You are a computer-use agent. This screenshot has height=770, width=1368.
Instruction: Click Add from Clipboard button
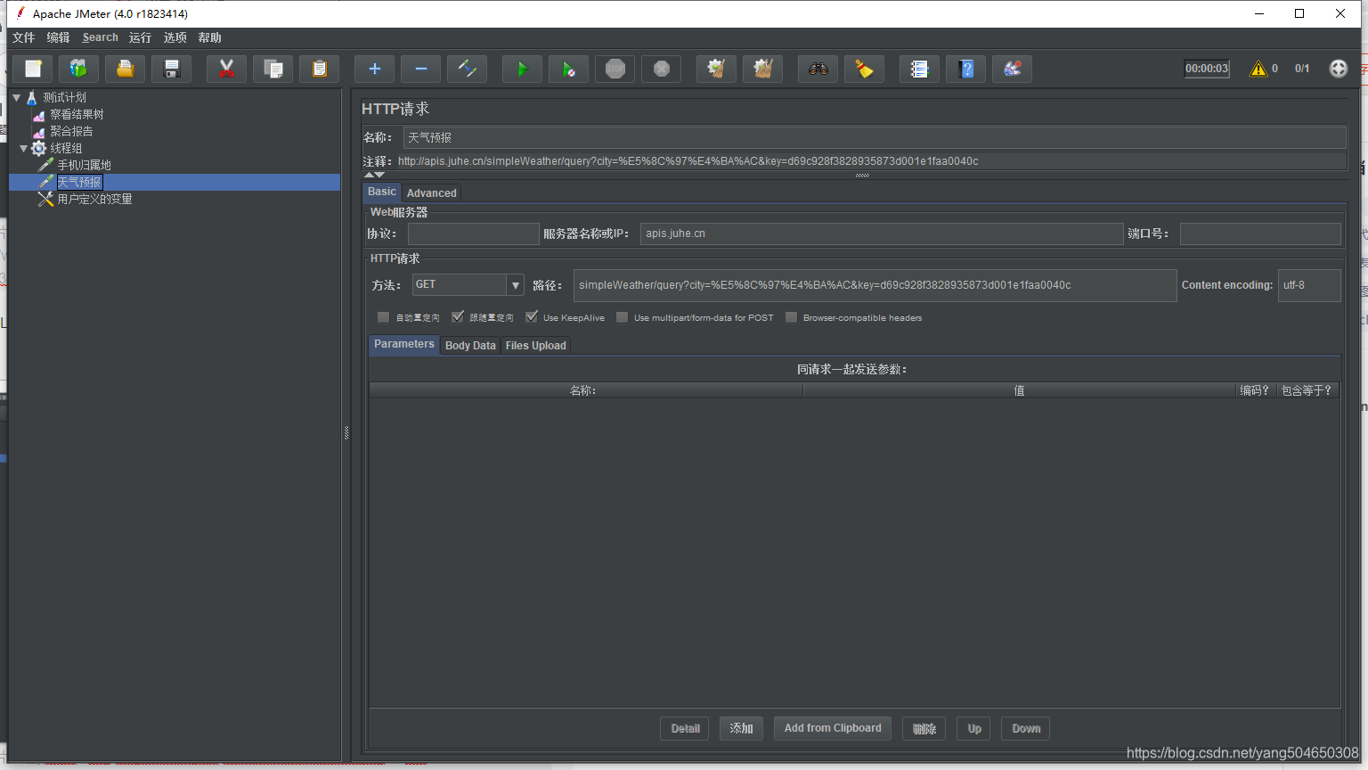pos(833,729)
